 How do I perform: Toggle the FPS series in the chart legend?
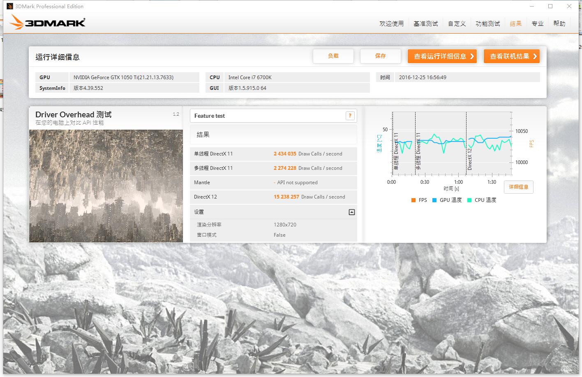tap(420, 200)
